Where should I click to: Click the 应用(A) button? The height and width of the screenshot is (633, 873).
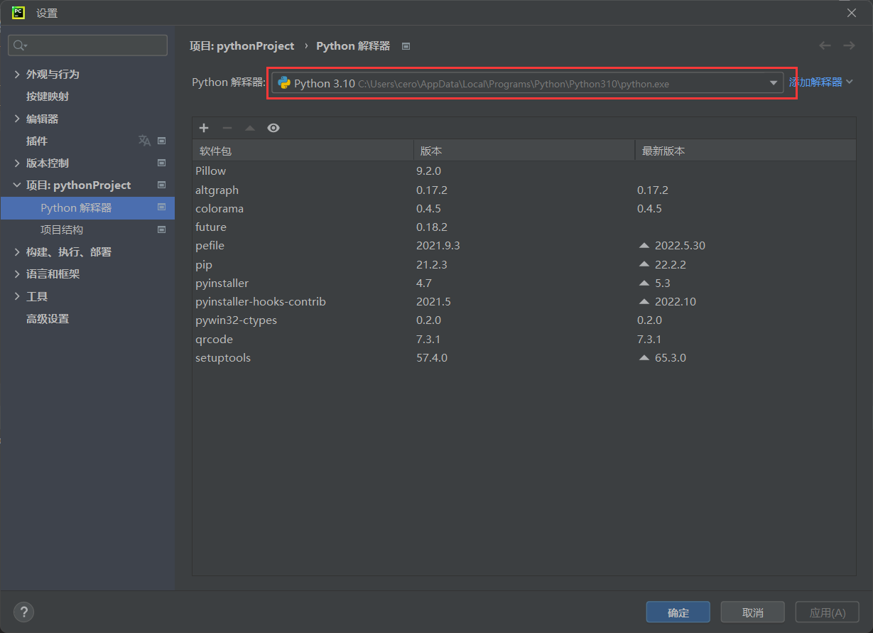point(828,612)
